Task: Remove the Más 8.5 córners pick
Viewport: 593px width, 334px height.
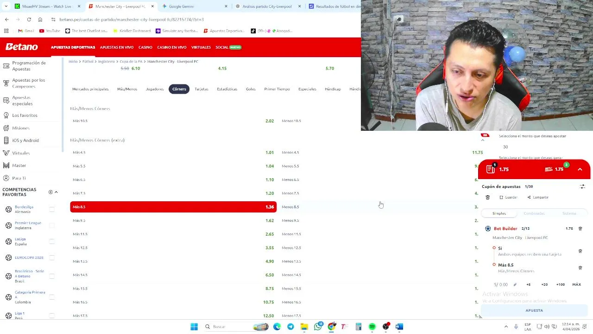Action: tap(580, 268)
